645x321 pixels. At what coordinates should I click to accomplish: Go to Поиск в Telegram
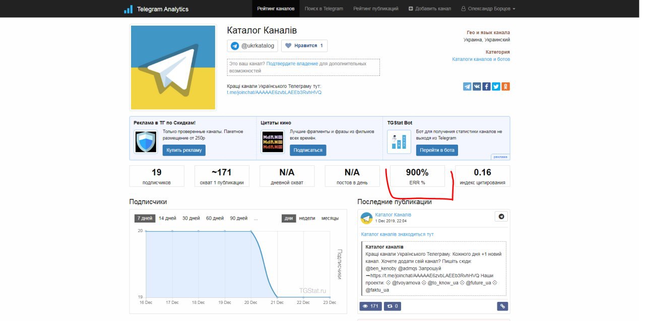point(324,9)
